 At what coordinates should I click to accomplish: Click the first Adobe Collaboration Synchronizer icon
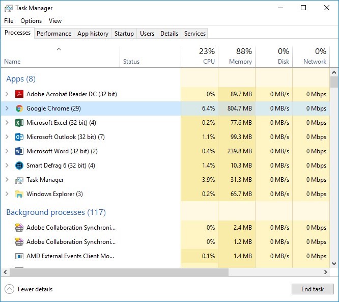[x=19, y=228]
